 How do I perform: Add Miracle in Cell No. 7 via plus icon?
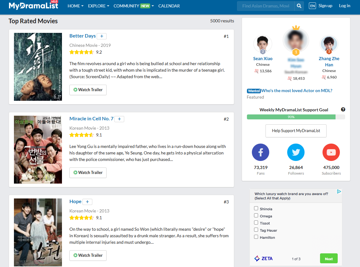pyautogui.click(x=119, y=119)
